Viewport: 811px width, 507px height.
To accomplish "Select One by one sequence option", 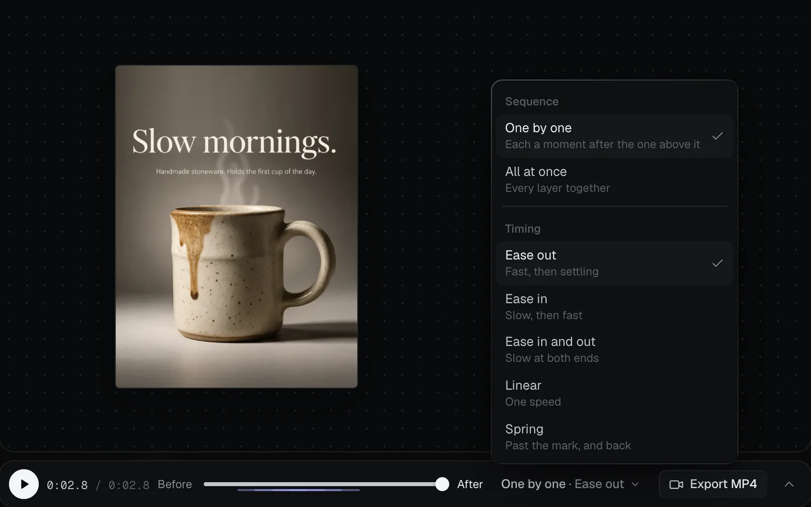I will pyautogui.click(x=614, y=136).
